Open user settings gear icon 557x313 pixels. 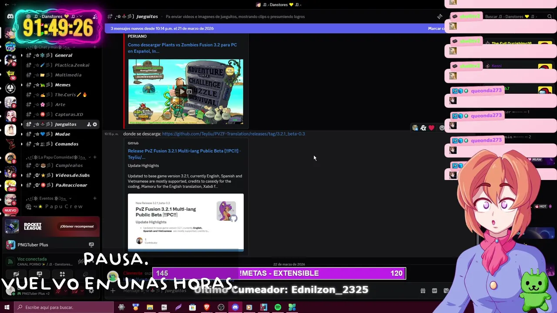(x=91, y=291)
